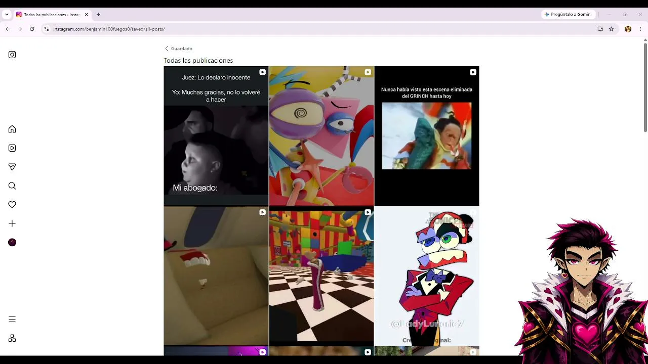Bookmark this page with the star icon
Image resolution: width=648 pixels, height=364 pixels.
point(611,29)
